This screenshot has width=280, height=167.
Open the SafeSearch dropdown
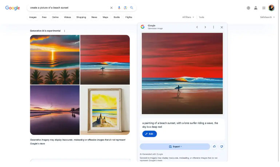point(267,17)
